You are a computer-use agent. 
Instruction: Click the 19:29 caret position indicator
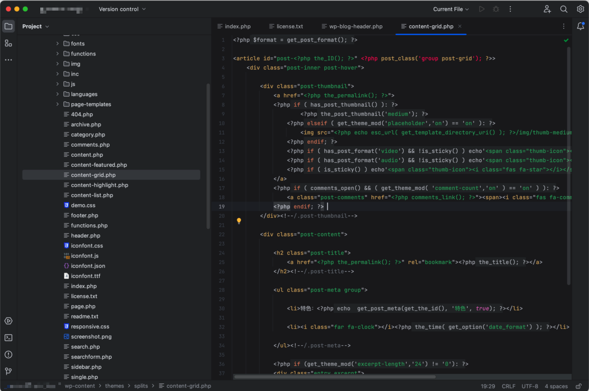[487, 385]
